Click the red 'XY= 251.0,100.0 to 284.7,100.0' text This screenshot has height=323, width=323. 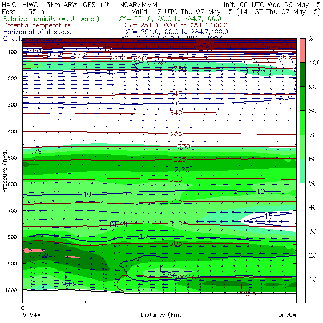(x=176, y=25)
